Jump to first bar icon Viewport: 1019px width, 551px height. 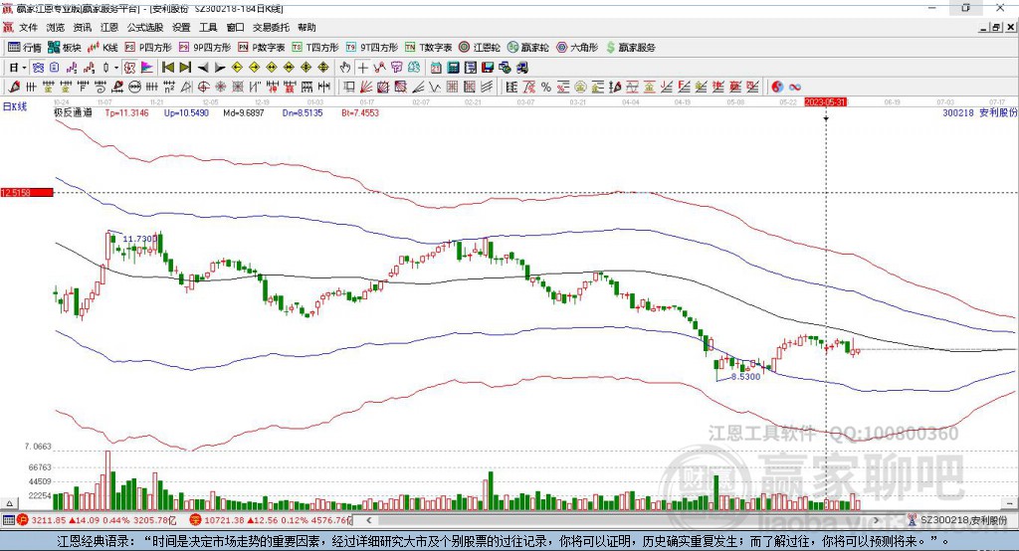168,68
